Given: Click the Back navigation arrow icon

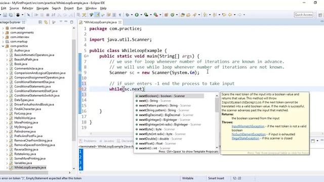Looking at the screenshot, I should 230,15.
